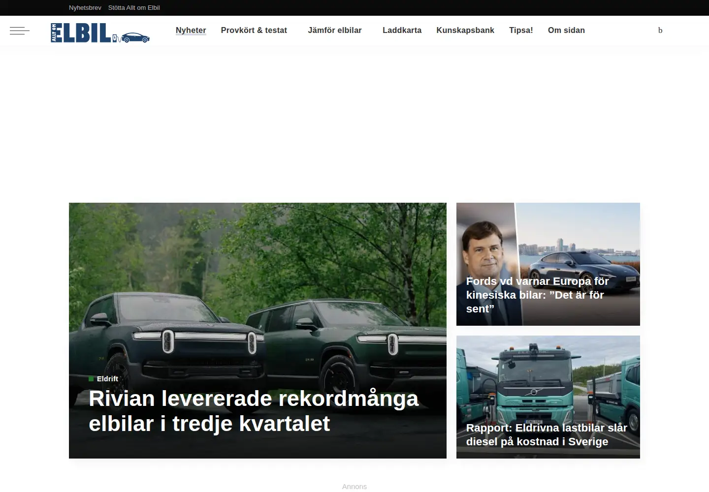Navigate to Kunskapsbank
This screenshot has height=492, width=709.
pos(465,31)
